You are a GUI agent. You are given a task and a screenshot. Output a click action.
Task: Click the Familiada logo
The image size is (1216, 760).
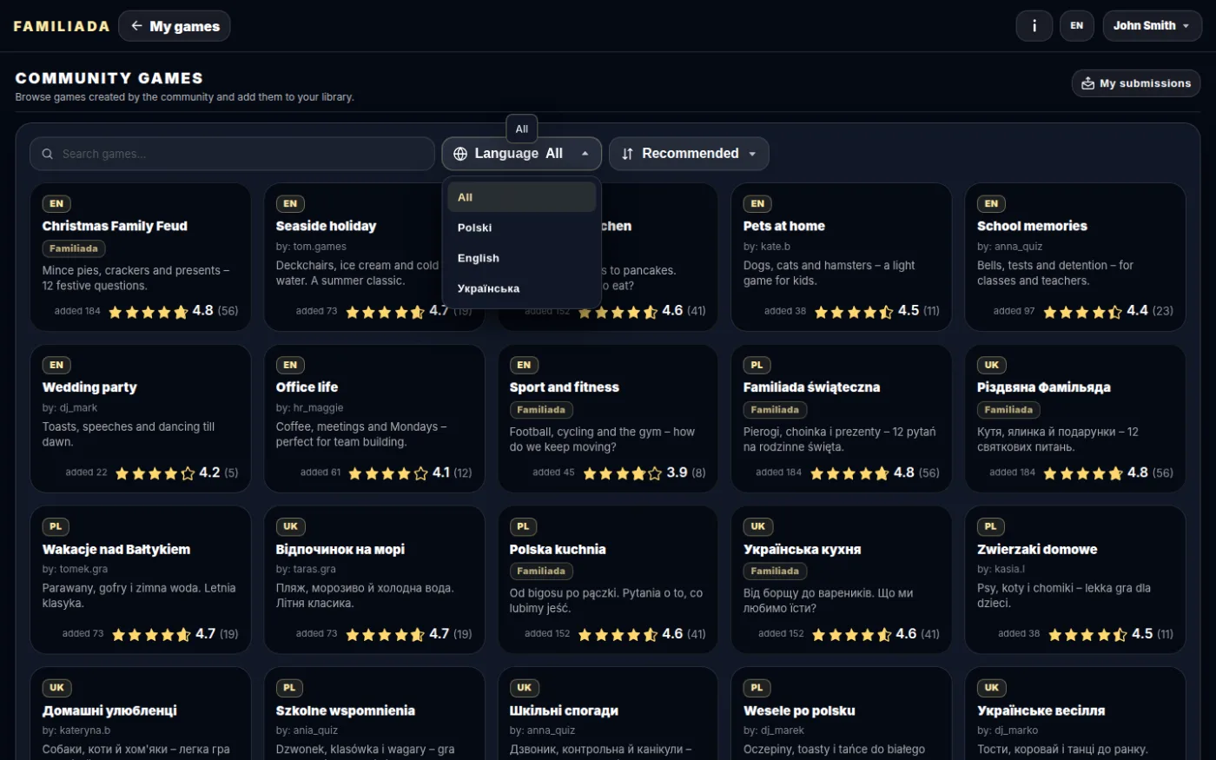(x=62, y=26)
